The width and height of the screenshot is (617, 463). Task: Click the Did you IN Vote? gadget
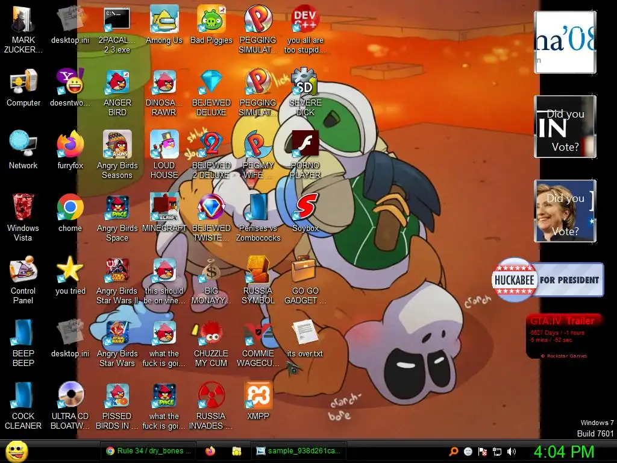[x=565, y=127]
